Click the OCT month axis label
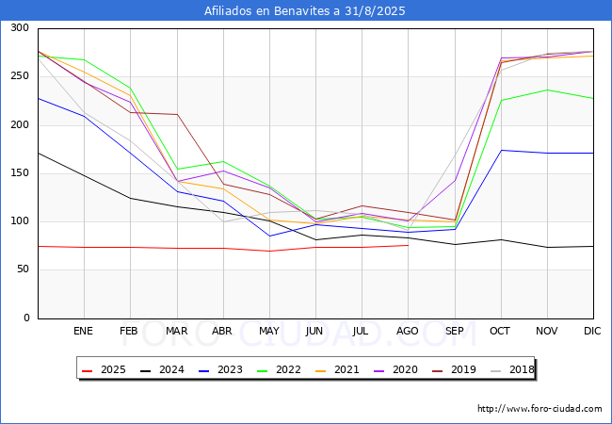Image resolution: width=612 pixels, height=424 pixels. pos(500,331)
